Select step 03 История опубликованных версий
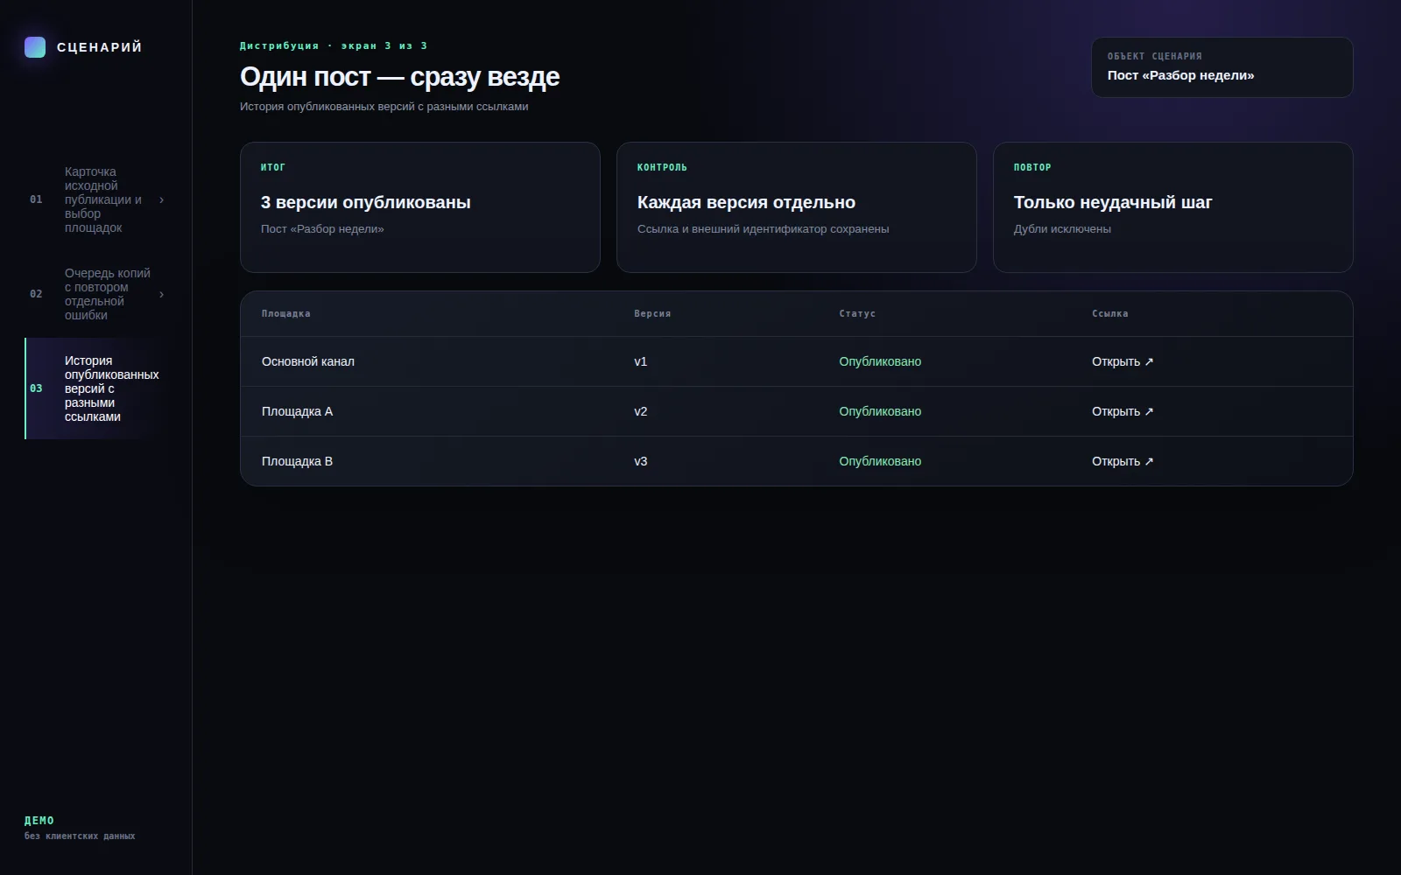 pyautogui.click(x=96, y=388)
